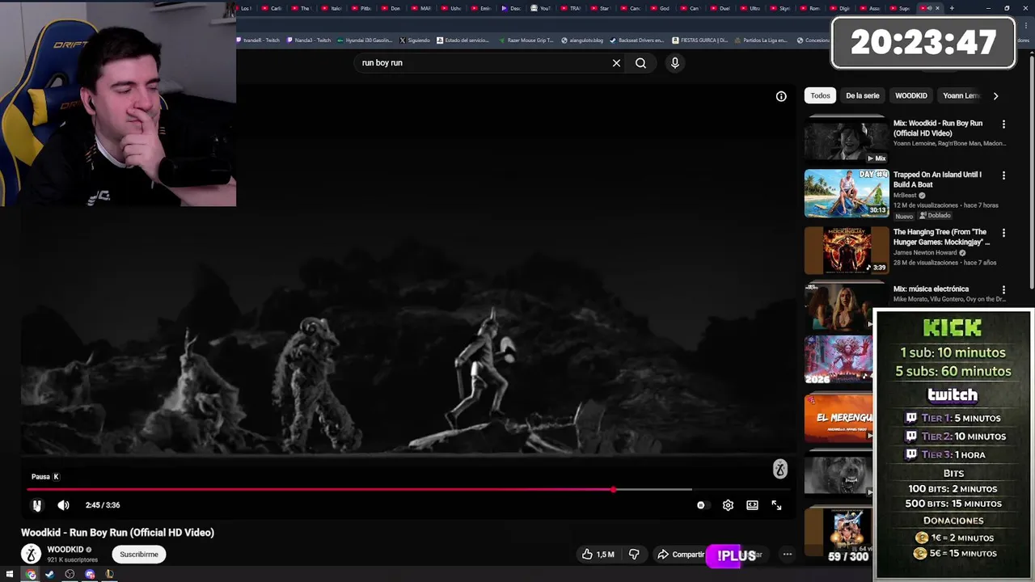The height and width of the screenshot is (582, 1035).
Task: Show more chips with the right arrow
Action: [x=995, y=95]
